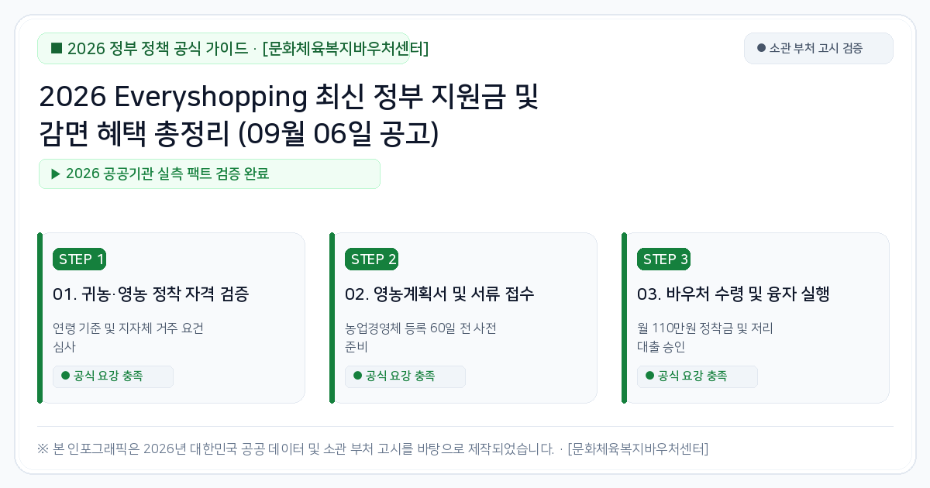Click the play triangle before 공공기관 실측 text
The image size is (930, 488).
click(x=55, y=174)
